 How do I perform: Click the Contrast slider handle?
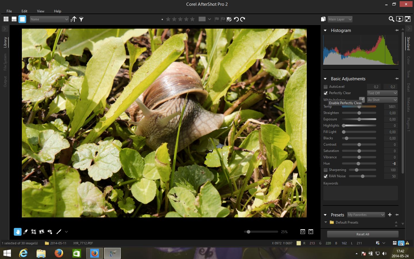pyautogui.click(x=359, y=144)
